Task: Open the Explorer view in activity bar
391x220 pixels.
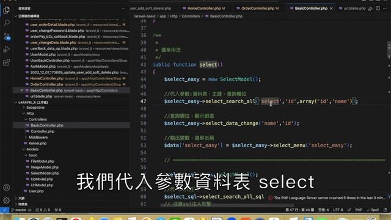Action: 7,10
